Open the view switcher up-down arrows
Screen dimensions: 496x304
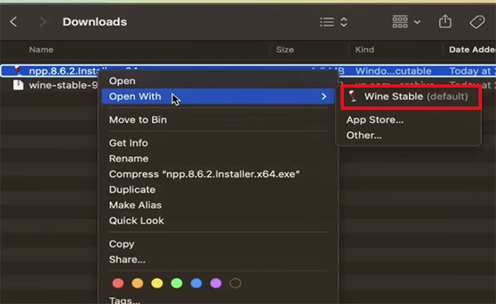tap(344, 22)
